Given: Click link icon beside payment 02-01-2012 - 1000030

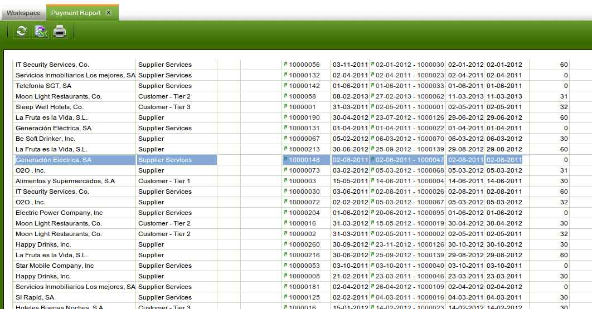Looking at the screenshot, I should tap(372, 64).
